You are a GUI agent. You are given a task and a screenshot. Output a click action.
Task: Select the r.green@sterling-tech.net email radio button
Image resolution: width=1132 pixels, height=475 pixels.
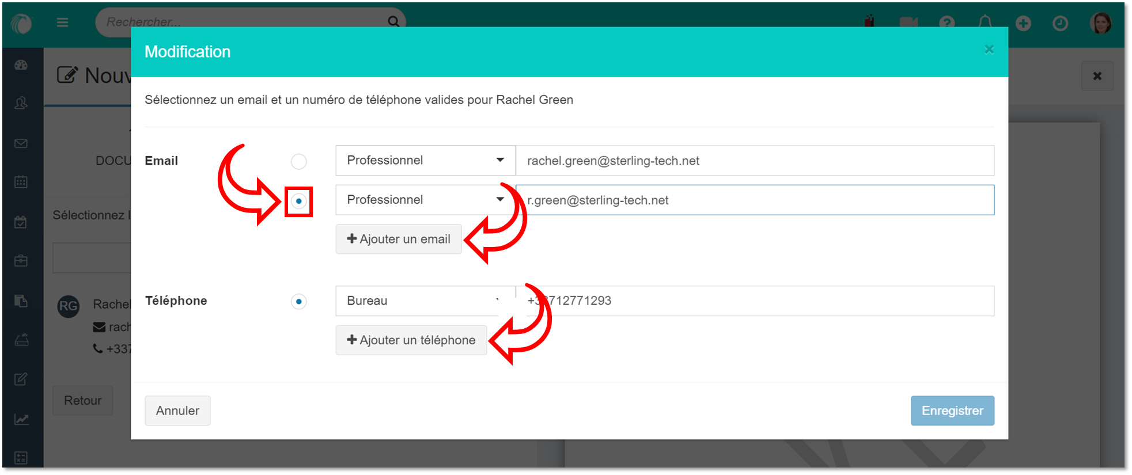(298, 201)
